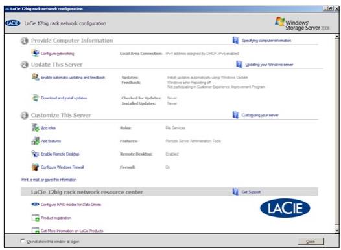The image size is (341, 250).
Task: Open the Configure Windows Firewall link
Action: [x=62, y=167]
